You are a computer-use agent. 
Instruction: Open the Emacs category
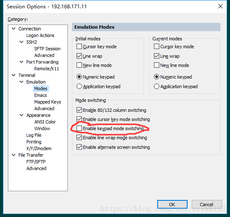(40, 95)
